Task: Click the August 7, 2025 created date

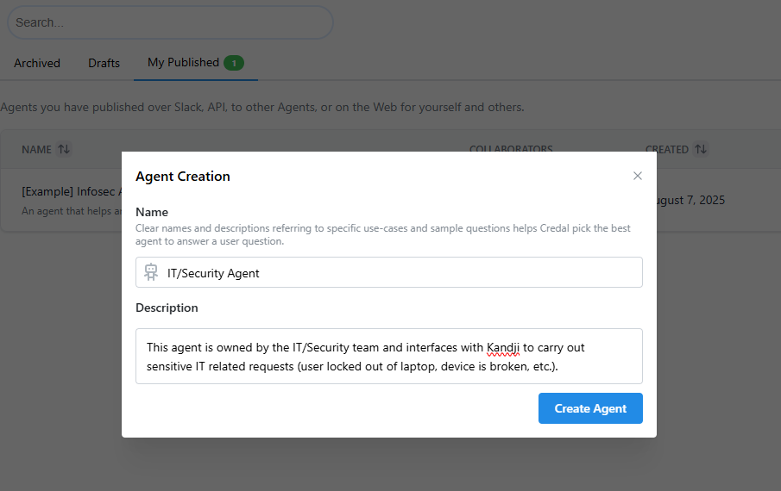Action: 691,200
